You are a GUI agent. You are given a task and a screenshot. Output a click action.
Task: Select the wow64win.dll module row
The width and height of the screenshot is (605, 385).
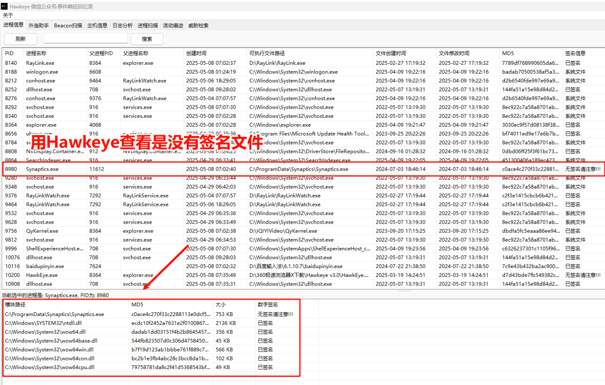(161, 349)
